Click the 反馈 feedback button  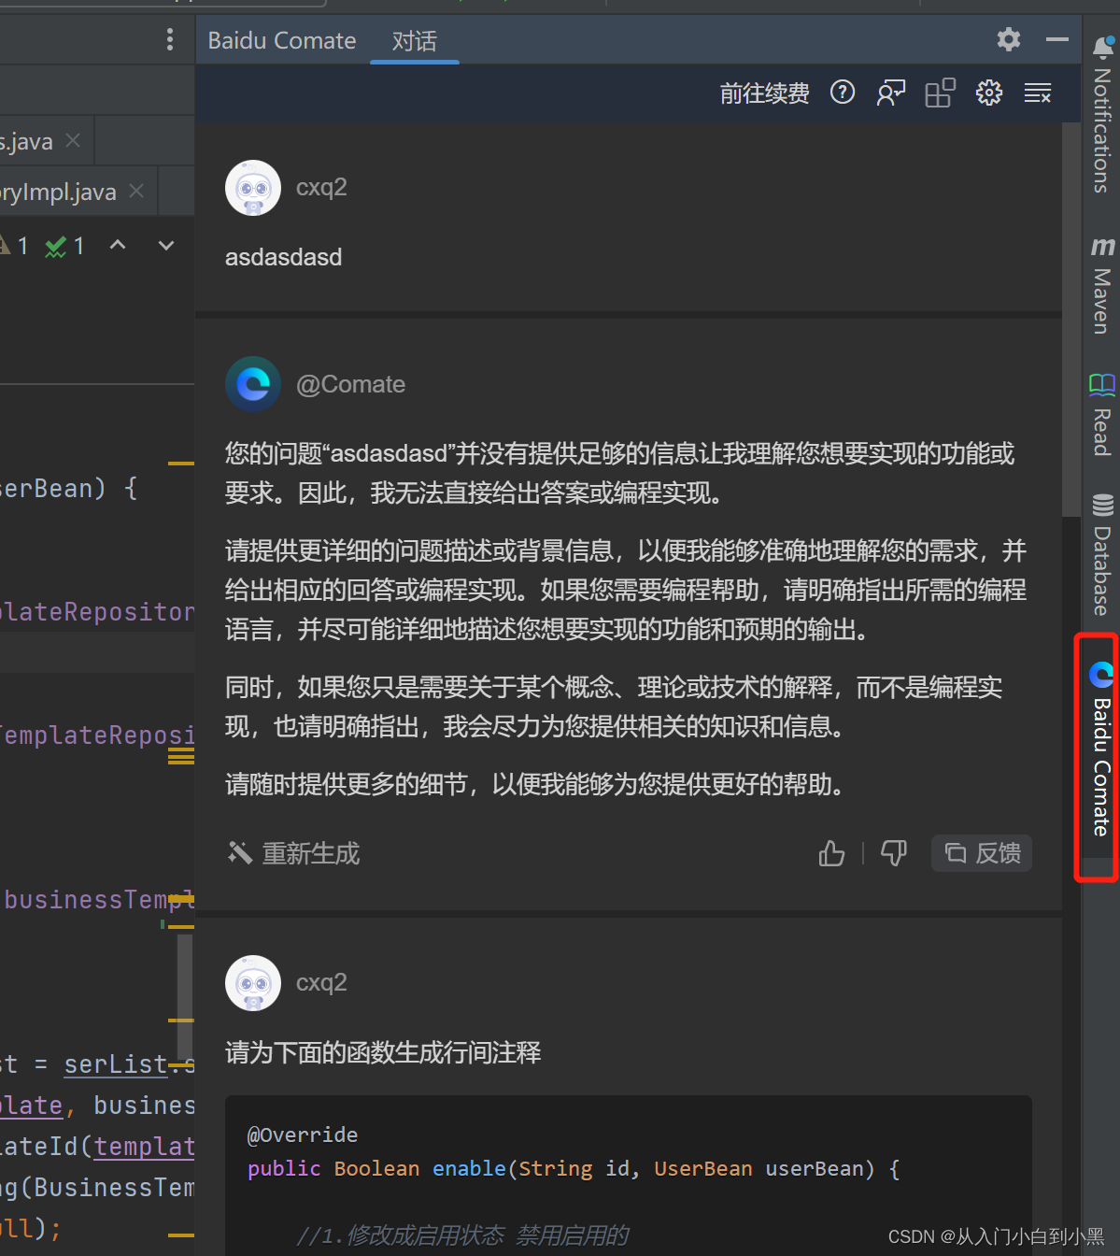pyautogui.click(x=982, y=853)
